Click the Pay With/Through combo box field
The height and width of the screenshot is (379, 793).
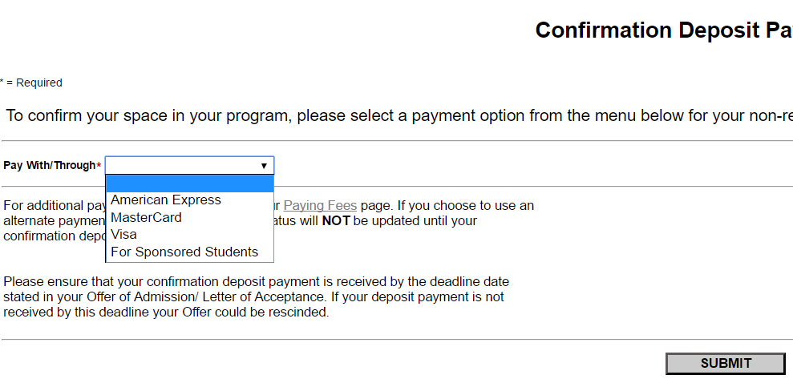[183, 166]
